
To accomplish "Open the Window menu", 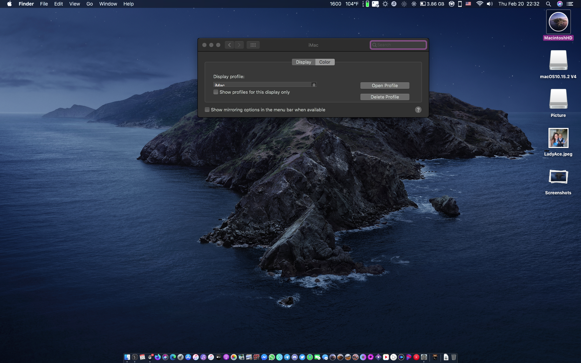I will [108, 4].
